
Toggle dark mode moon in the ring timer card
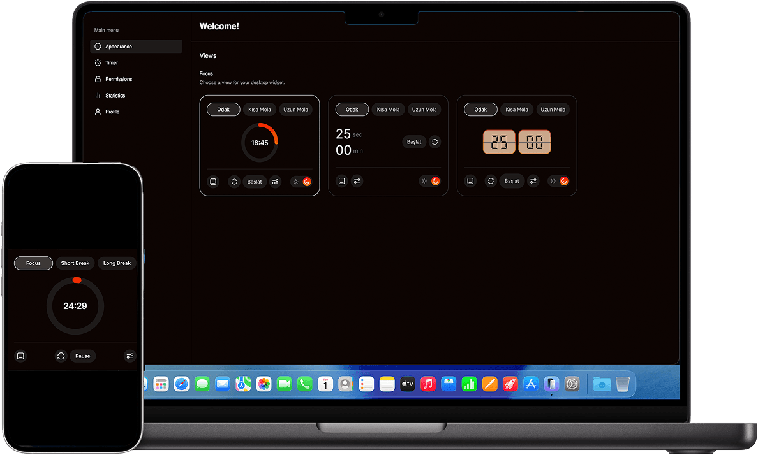(306, 182)
